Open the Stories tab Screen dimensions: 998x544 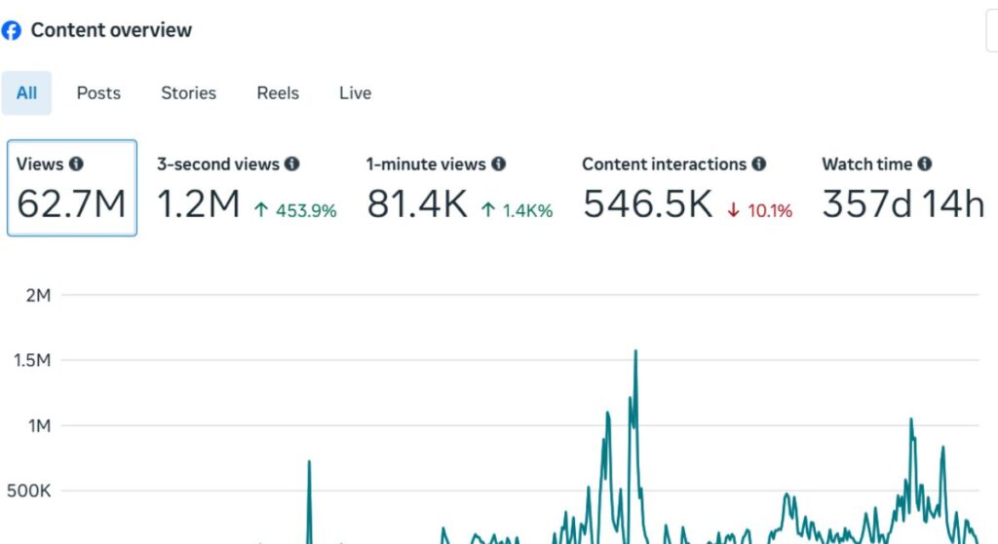tap(188, 93)
